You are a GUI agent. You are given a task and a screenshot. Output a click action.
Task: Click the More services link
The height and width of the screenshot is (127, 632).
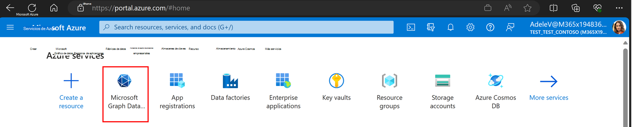[x=549, y=98]
